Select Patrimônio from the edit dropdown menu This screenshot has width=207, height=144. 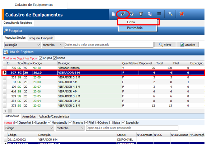pos(138,28)
